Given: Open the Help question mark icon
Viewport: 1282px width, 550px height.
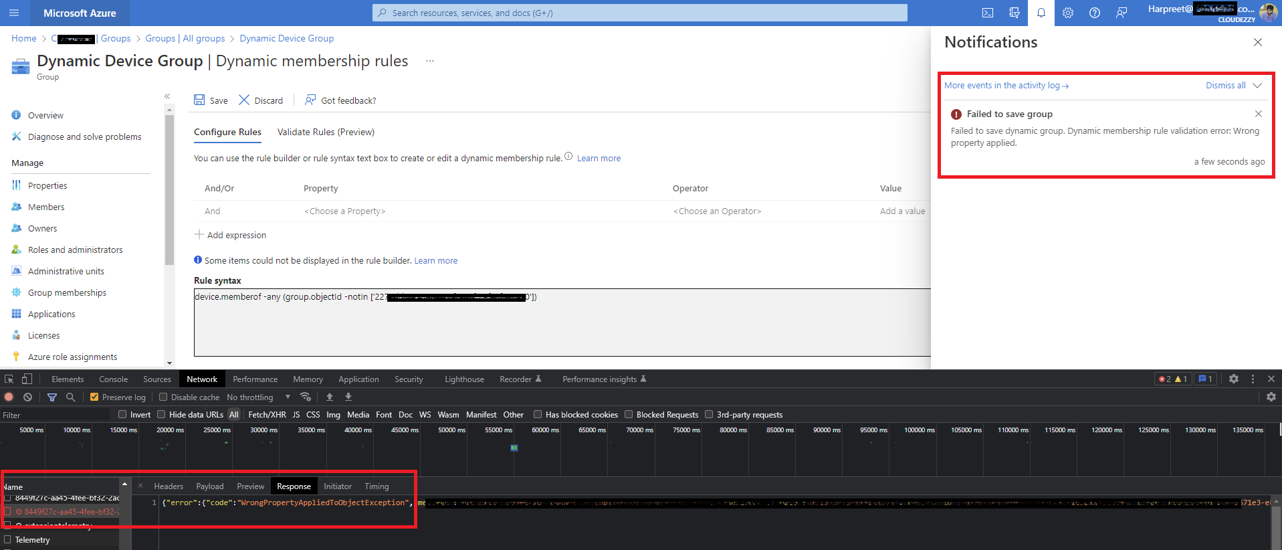Looking at the screenshot, I should pyautogui.click(x=1095, y=13).
